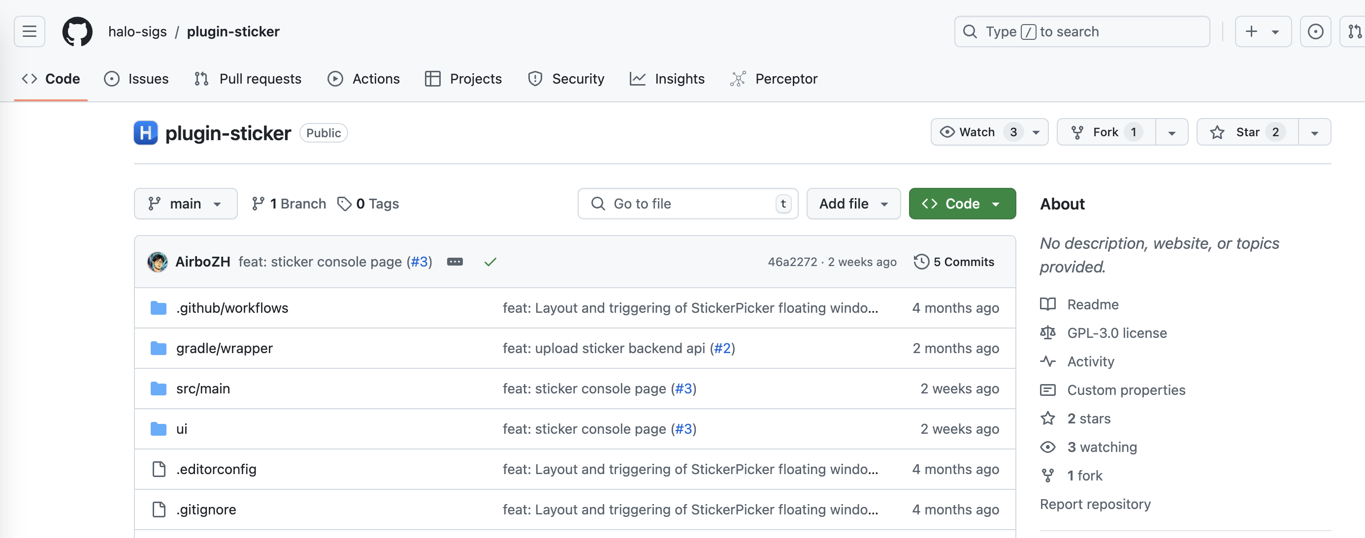Switch to the Security tab
1365x538 pixels.
[566, 79]
